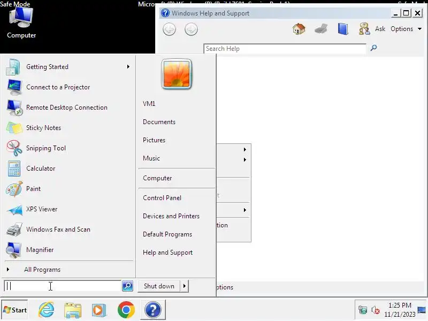428x321 pixels.
Task: Click the network tray icon
Action: (363, 310)
